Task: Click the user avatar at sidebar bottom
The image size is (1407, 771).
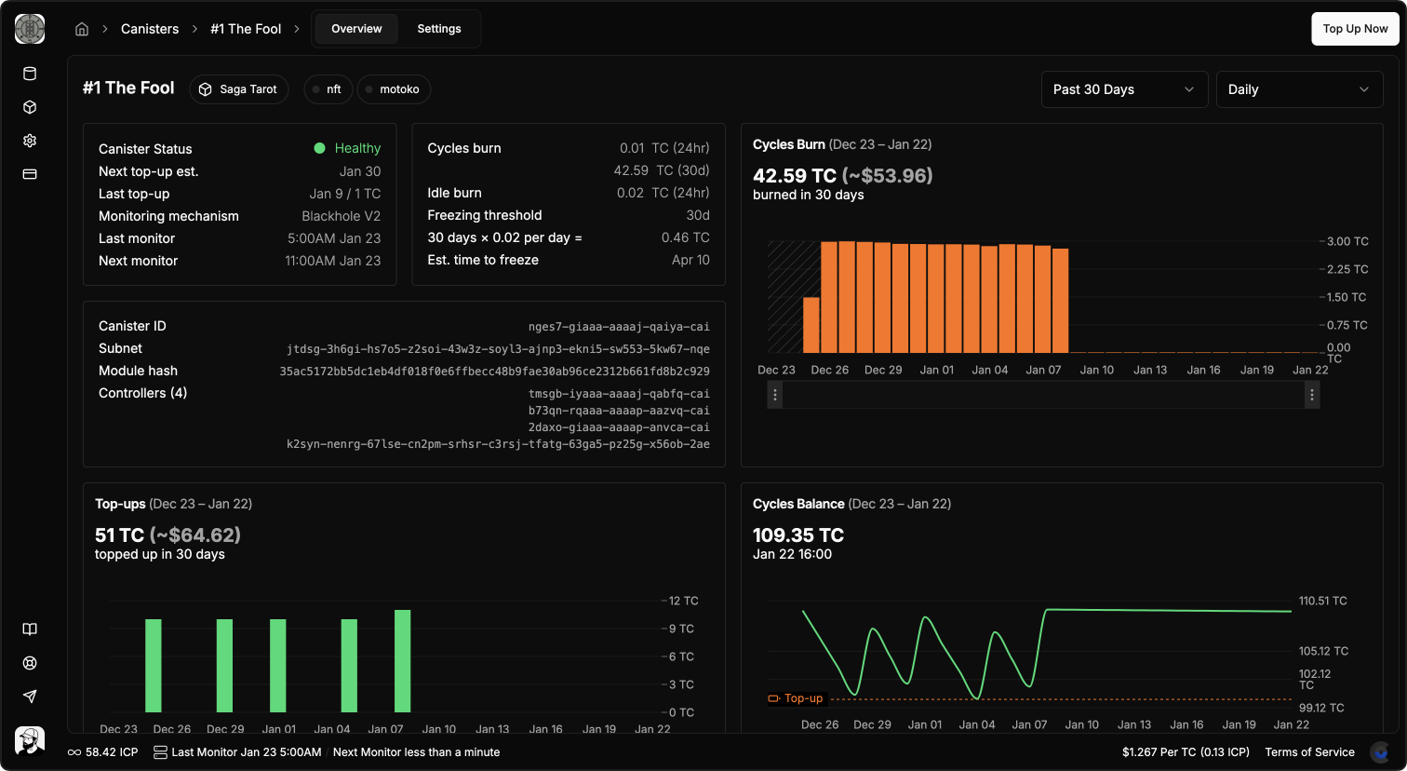Action: [x=29, y=740]
